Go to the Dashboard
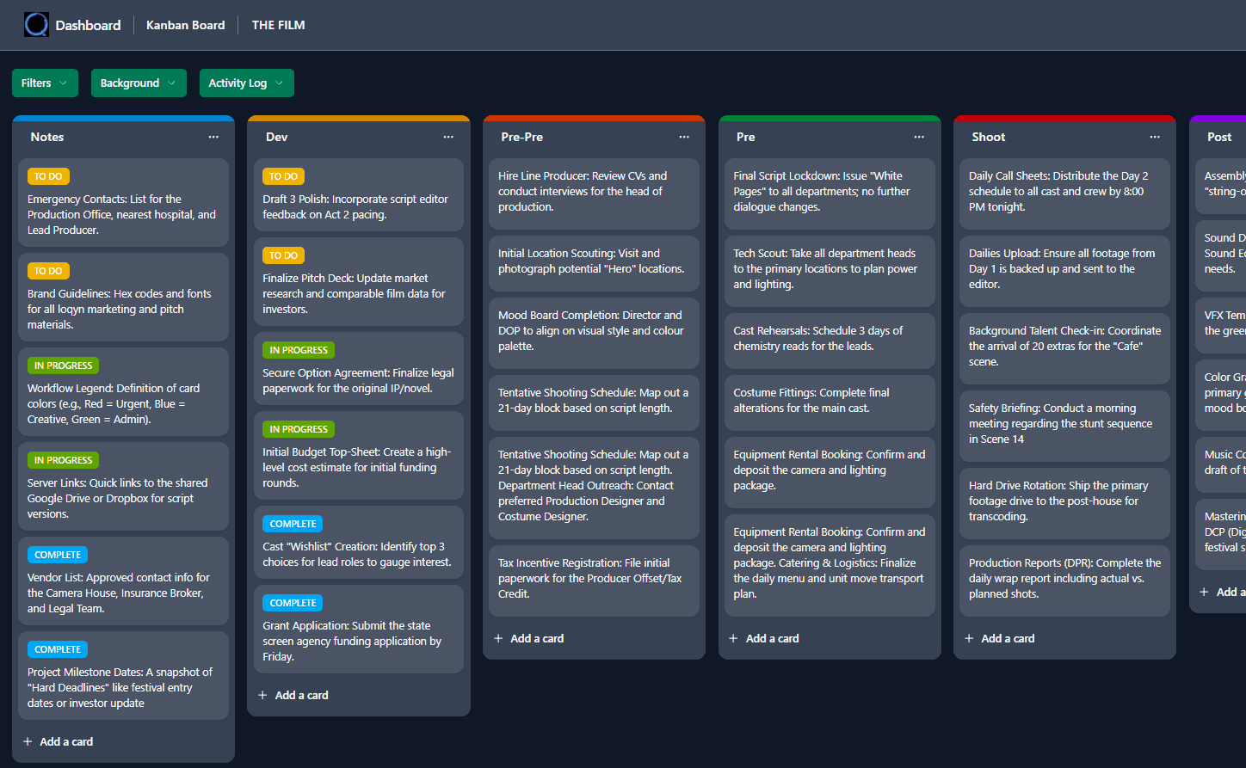The width and height of the screenshot is (1246, 768). (x=89, y=25)
